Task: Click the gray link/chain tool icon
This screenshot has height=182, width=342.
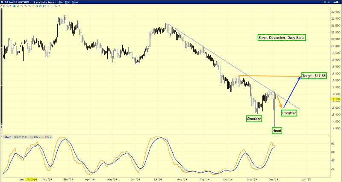Action: point(56,6)
